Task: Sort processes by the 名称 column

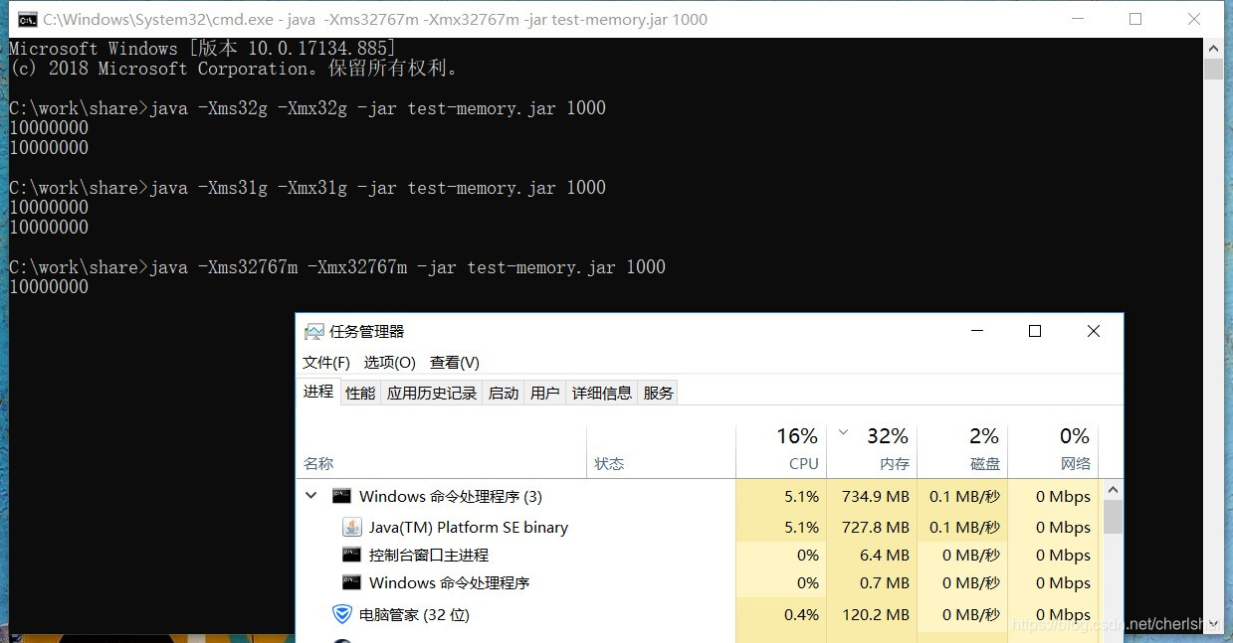Action: click(x=442, y=451)
